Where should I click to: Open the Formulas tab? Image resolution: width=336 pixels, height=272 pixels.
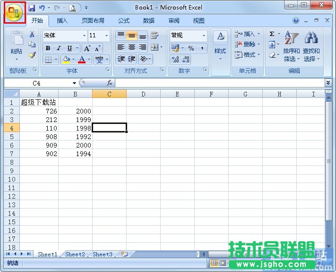(124, 21)
